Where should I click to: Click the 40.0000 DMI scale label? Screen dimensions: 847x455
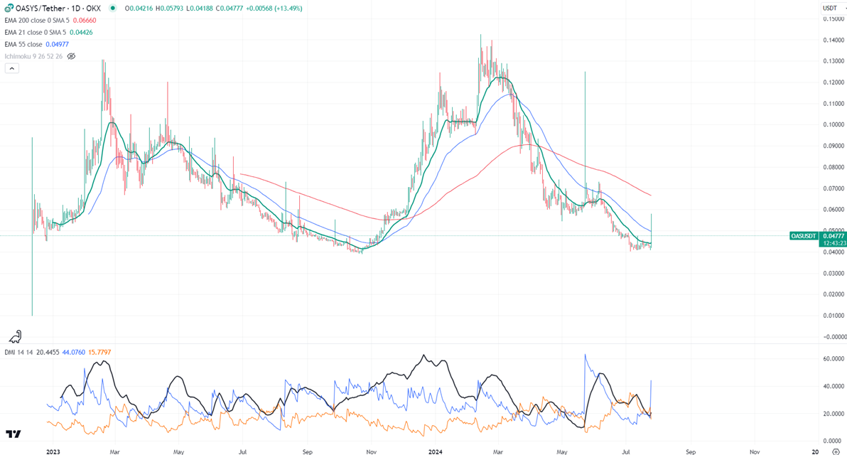click(x=833, y=386)
